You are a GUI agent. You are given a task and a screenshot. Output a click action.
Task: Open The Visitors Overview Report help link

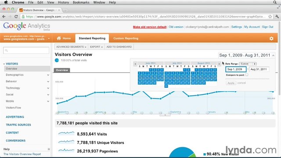[22, 154]
